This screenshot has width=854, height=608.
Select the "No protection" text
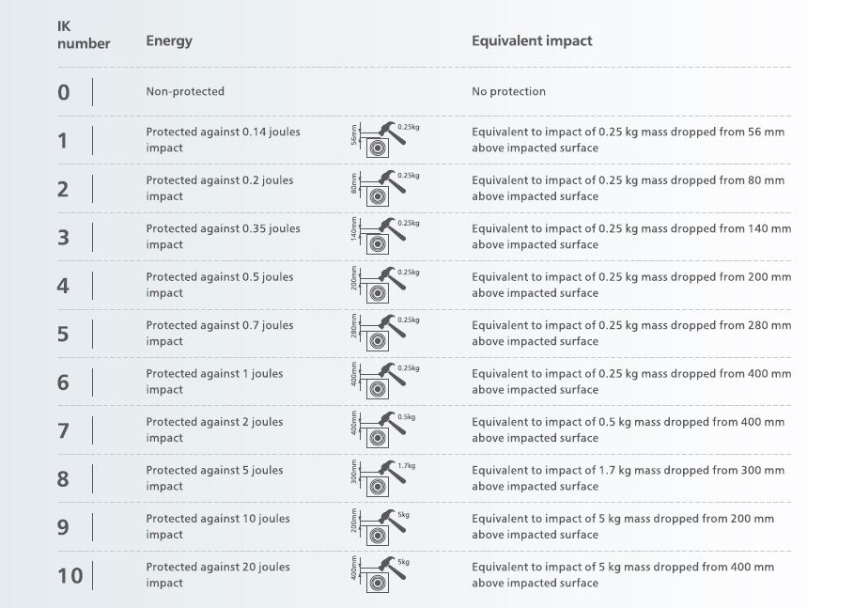[508, 92]
